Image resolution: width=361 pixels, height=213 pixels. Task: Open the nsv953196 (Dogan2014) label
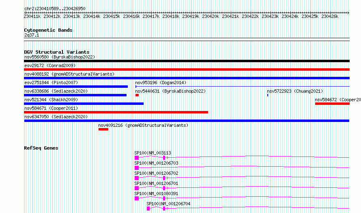tap(161, 83)
